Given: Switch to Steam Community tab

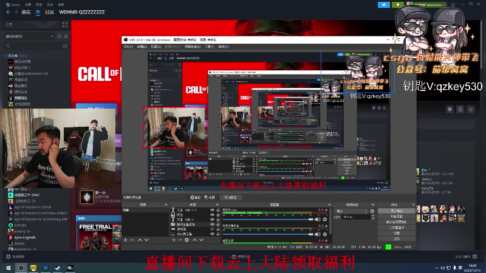Looking at the screenshot, I should pos(49,12).
